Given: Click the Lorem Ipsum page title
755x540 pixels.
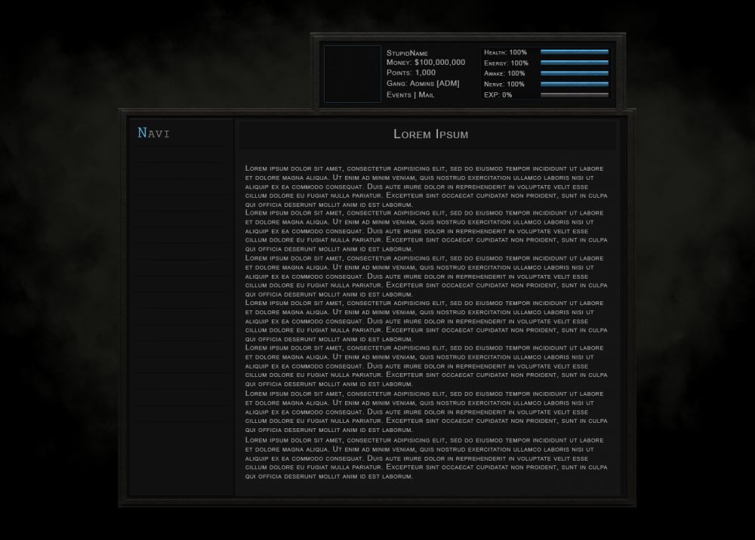Looking at the screenshot, I should pyautogui.click(x=430, y=134).
